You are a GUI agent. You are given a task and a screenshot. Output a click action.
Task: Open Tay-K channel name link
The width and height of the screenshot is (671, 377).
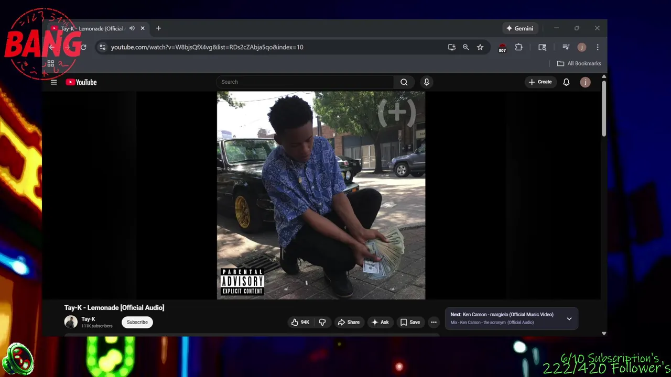tap(88, 319)
